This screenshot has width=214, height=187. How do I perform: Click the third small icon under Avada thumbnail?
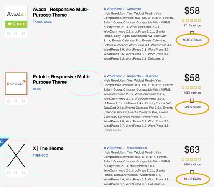pyautogui.click(x=23, y=34)
